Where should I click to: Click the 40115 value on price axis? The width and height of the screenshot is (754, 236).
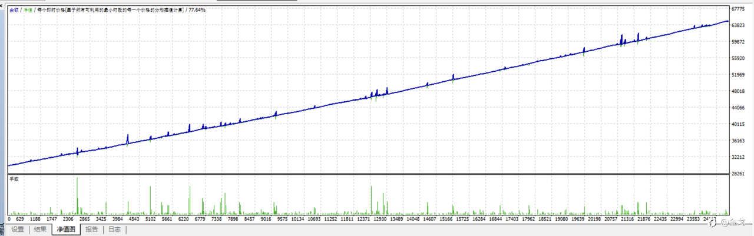tap(739, 125)
